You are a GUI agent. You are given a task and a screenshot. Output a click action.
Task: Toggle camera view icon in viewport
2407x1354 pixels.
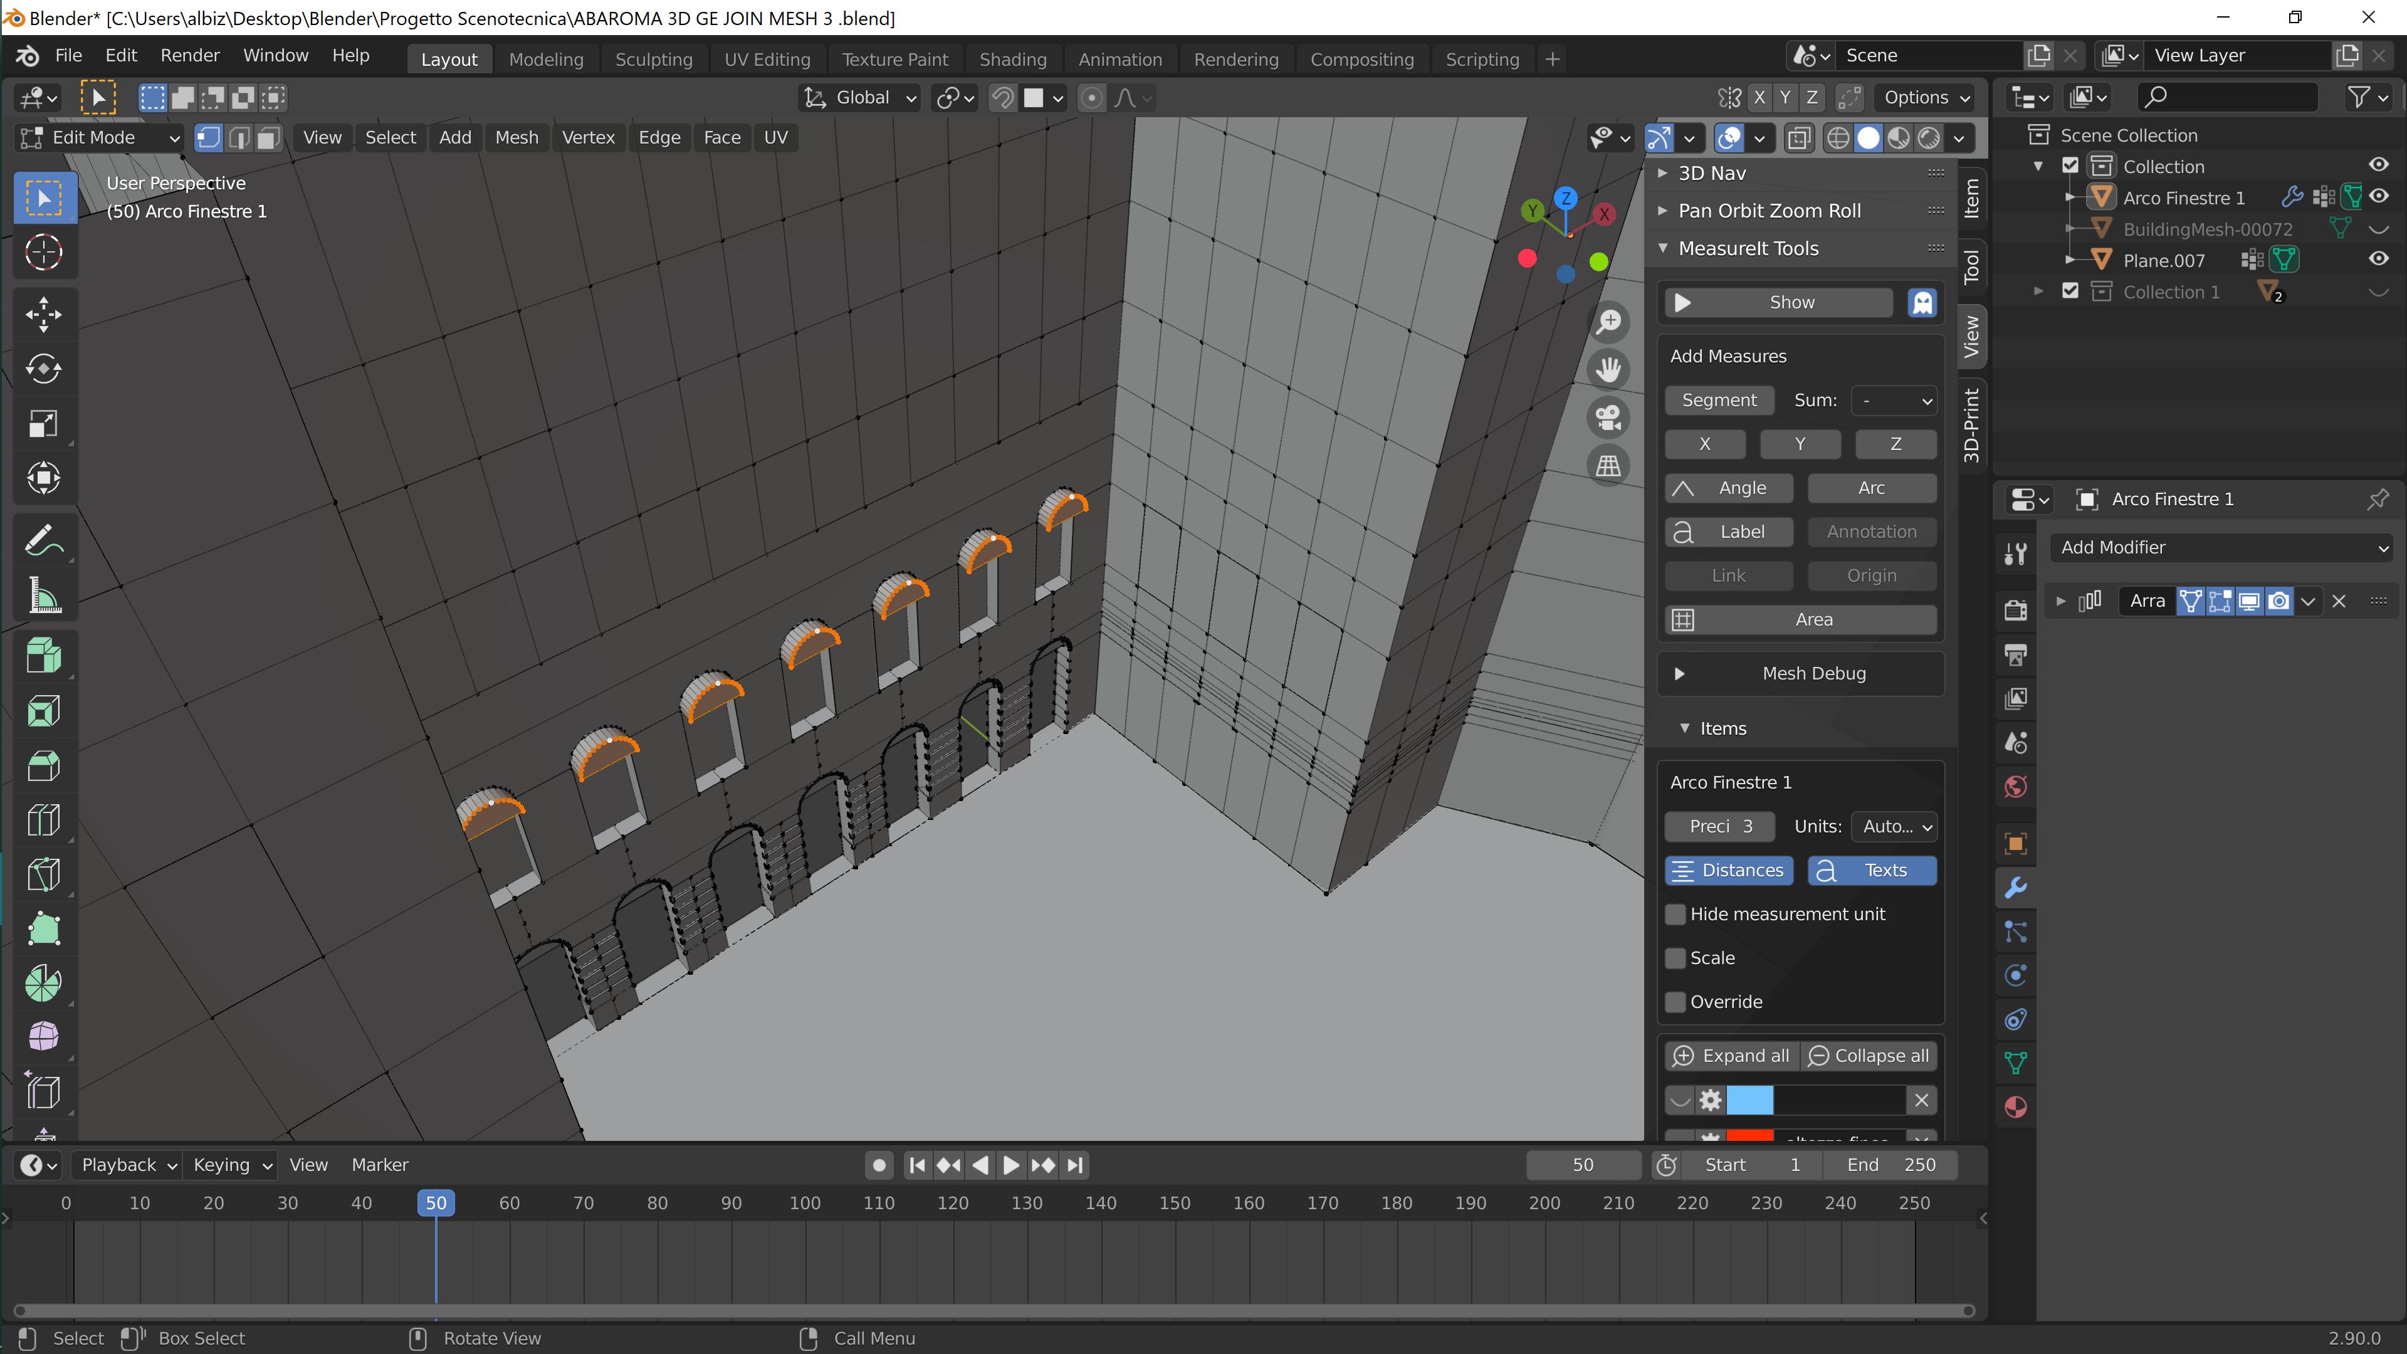1608,417
